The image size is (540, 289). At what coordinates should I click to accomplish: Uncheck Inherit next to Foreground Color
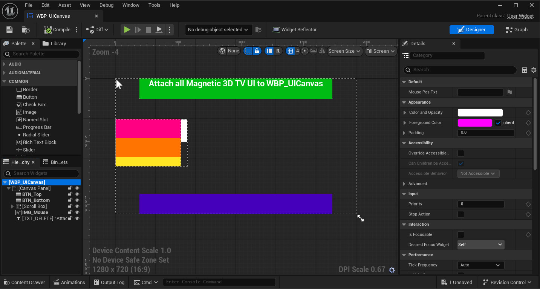[x=497, y=122]
